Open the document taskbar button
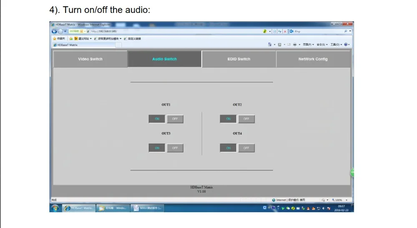The height and width of the screenshot is (228, 417). (147, 208)
